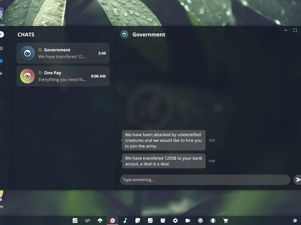Click the status circle next to Government
This screenshot has width=301, height=225.
coord(40,50)
